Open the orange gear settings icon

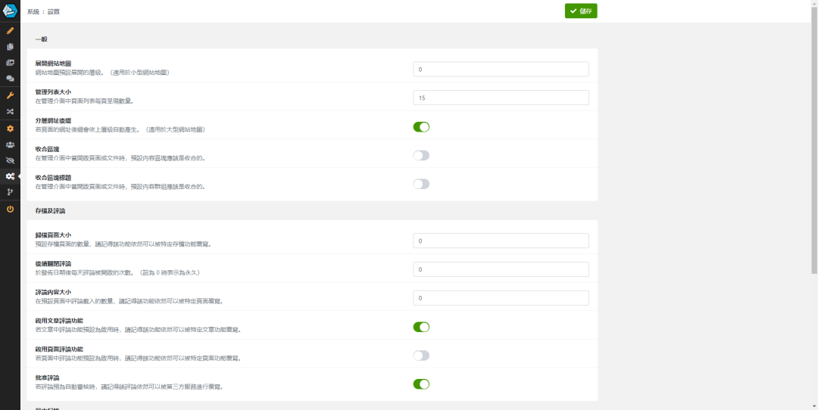point(10,129)
